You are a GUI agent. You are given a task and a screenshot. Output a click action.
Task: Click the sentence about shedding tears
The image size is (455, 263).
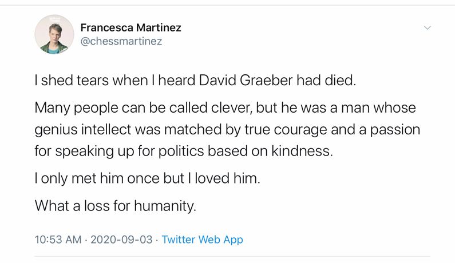point(195,81)
